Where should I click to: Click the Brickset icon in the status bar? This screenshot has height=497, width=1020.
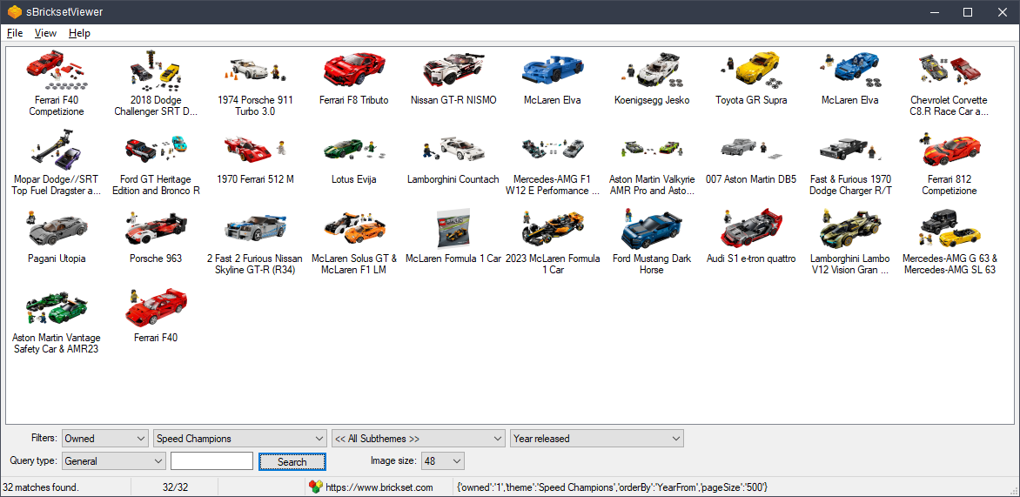[x=315, y=487]
